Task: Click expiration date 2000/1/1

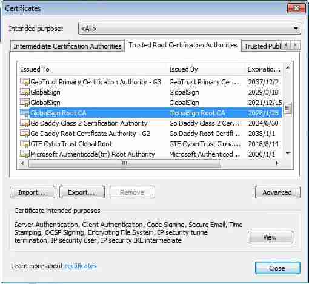Action: point(262,154)
